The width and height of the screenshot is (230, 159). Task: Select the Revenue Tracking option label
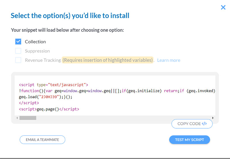point(43,60)
